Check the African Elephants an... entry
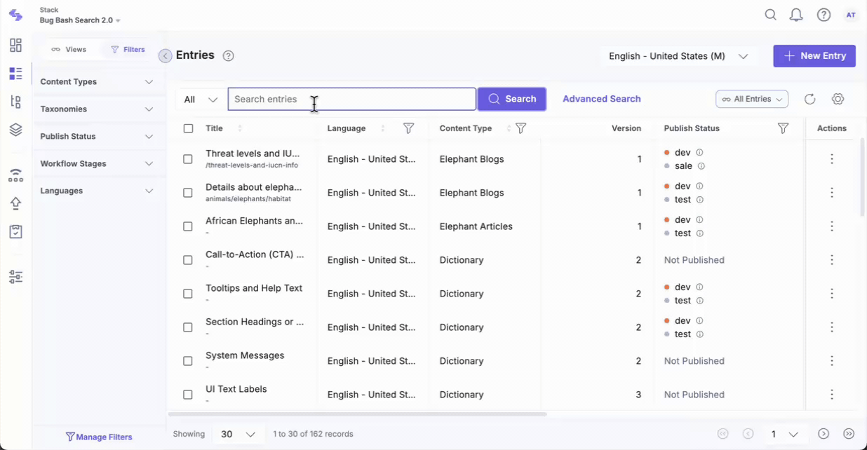The width and height of the screenshot is (867, 450). point(188,226)
